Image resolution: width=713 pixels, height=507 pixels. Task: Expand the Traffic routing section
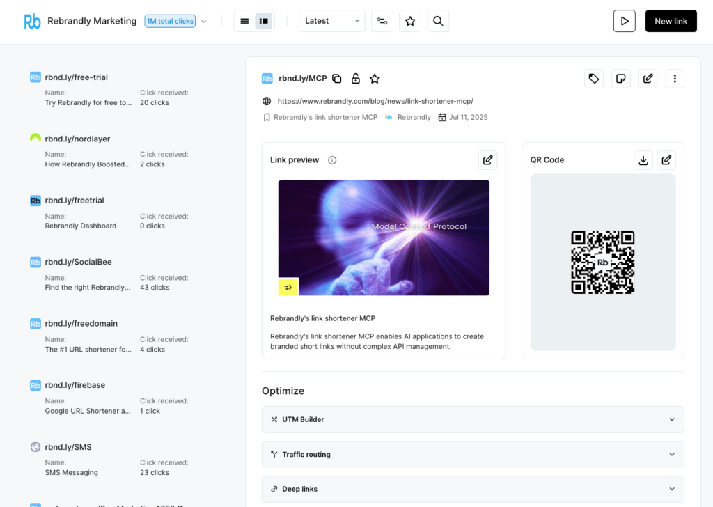coord(473,454)
